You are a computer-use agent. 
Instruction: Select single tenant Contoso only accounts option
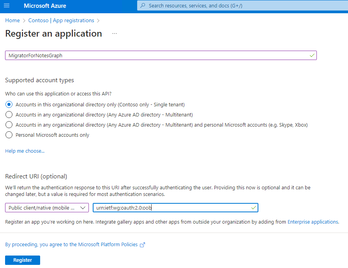pyautogui.click(x=8, y=104)
